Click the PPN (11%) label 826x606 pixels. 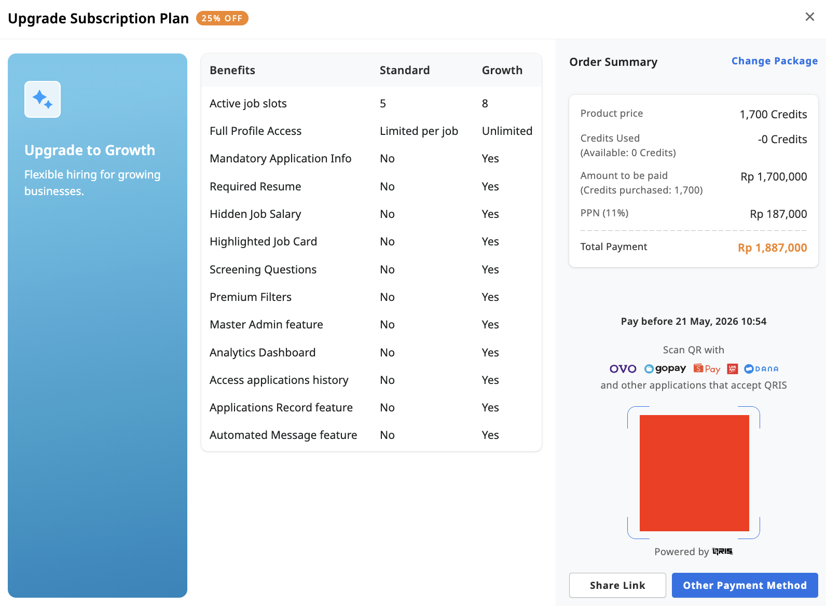coord(604,213)
